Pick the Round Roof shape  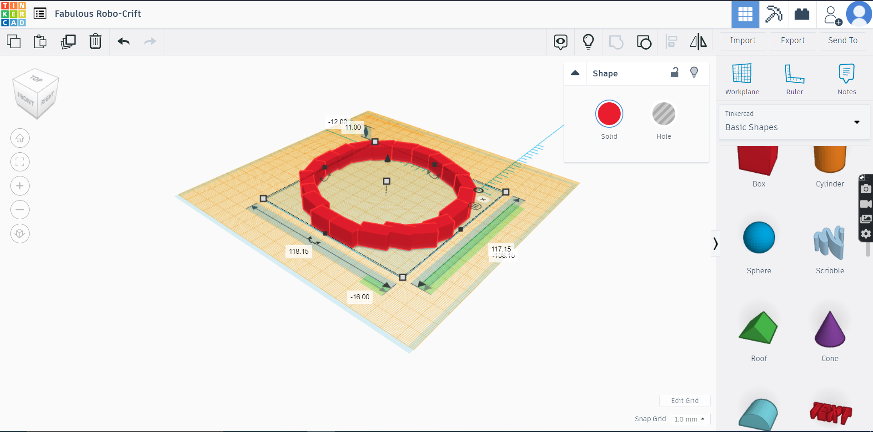tap(758, 415)
